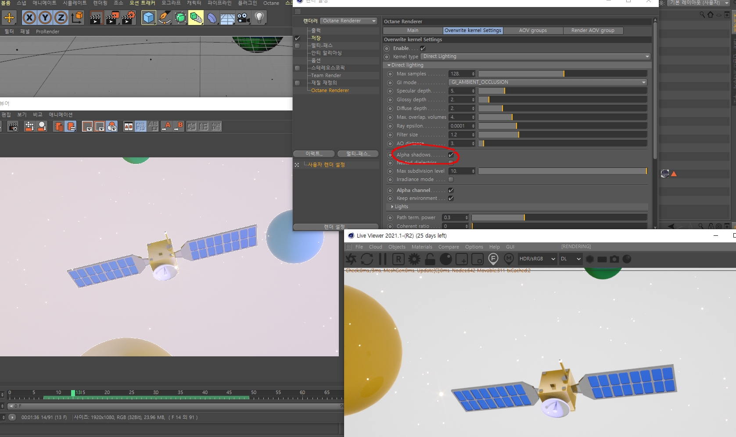Image resolution: width=736 pixels, height=437 pixels.
Task: Switch to the Render AOV group tab
Action: click(x=592, y=30)
